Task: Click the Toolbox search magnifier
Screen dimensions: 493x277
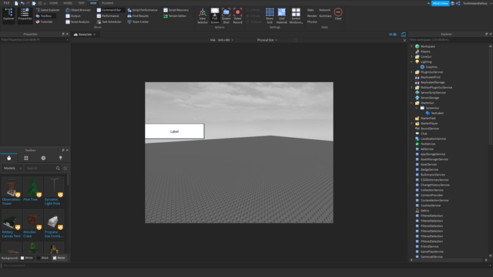Action: 58,168
